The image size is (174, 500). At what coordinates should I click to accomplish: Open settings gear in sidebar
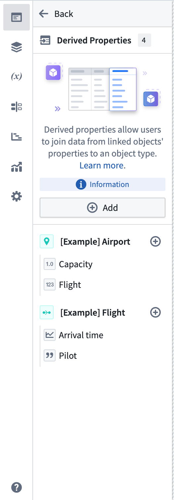[x=17, y=197]
